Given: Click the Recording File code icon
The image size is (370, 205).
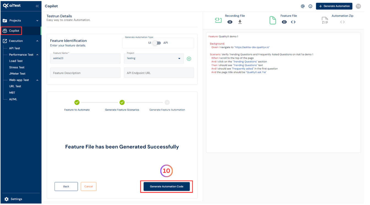Looking at the screenshot, I should (218, 20).
